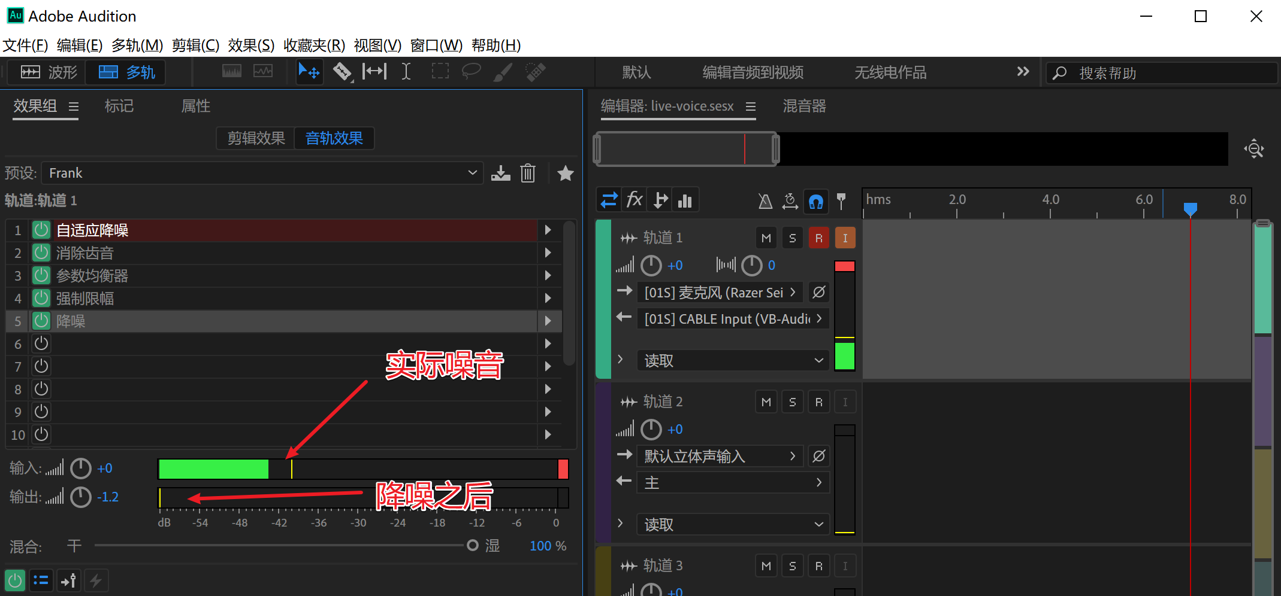Solo 轨道 1 with the S button
Viewport: 1281px width, 596px height.
pyautogui.click(x=792, y=238)
